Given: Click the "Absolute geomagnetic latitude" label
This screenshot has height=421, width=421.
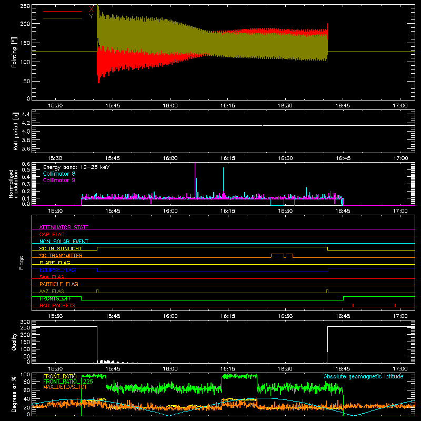Looking at the screenshot, I should point(364,376).
